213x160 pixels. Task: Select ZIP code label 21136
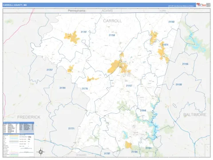click(179, 84)
